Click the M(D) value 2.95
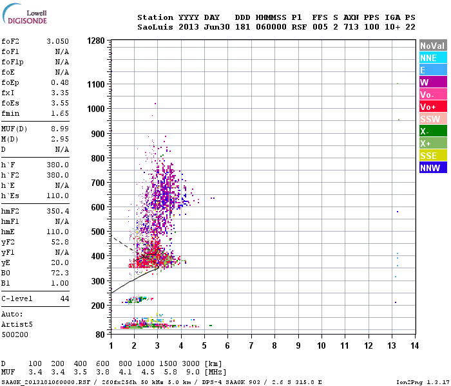The height and width of the screenshot is (386, 451). (x=60, y=139)
